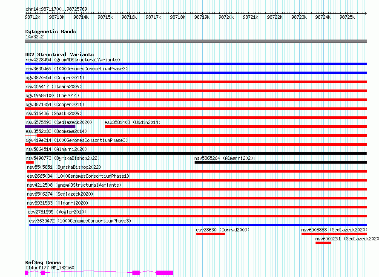The height and width of the screenshot is (277, 379).
Task: Click the right arrowhead of the ruler
Action: point(366,13)
